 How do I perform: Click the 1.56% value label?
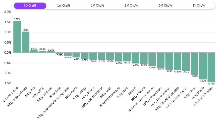coord(17,19)
